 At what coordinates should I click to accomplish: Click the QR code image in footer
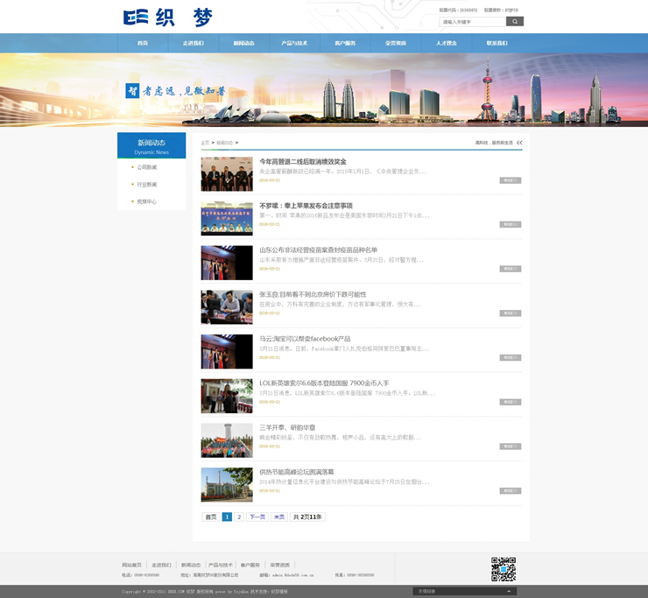pyautogui.click(x=503, y=569)
